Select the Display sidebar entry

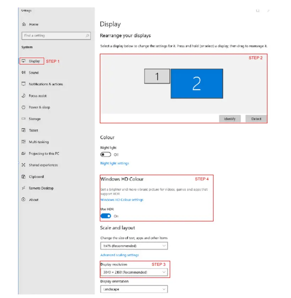point(34,61)
